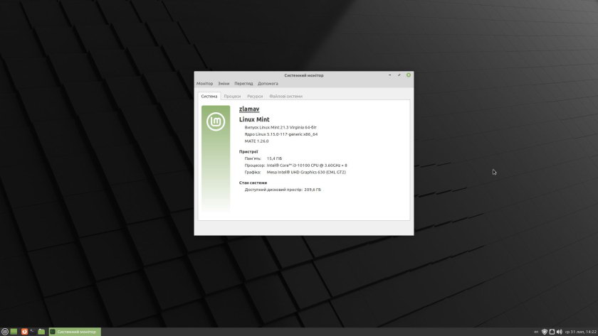The width and height of the screenshot is (598, 336).
Task: Open the clock showing 14:22
Action: tap(580, 332)
